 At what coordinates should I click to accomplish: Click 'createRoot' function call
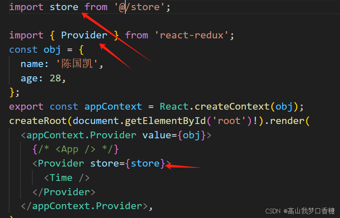[x=38, y=121]
